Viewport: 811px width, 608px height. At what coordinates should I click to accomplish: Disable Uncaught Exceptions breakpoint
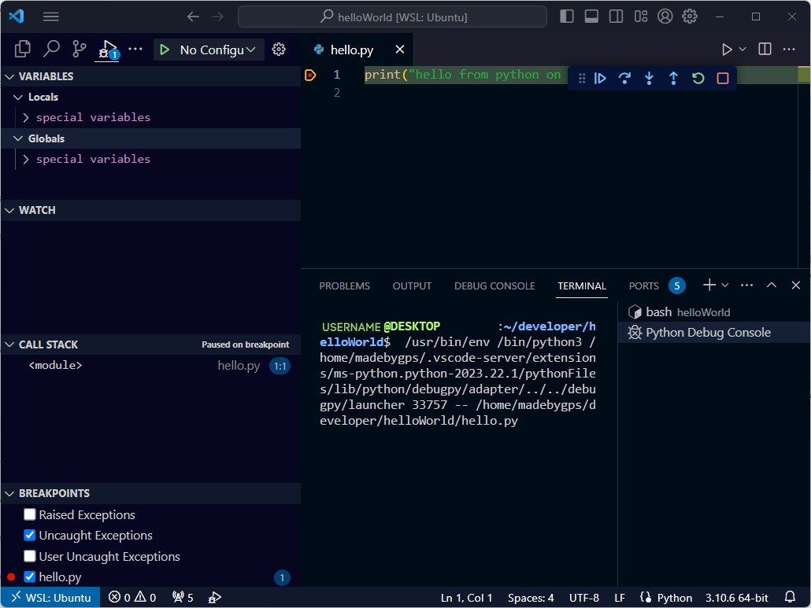[x=29, y=536]
